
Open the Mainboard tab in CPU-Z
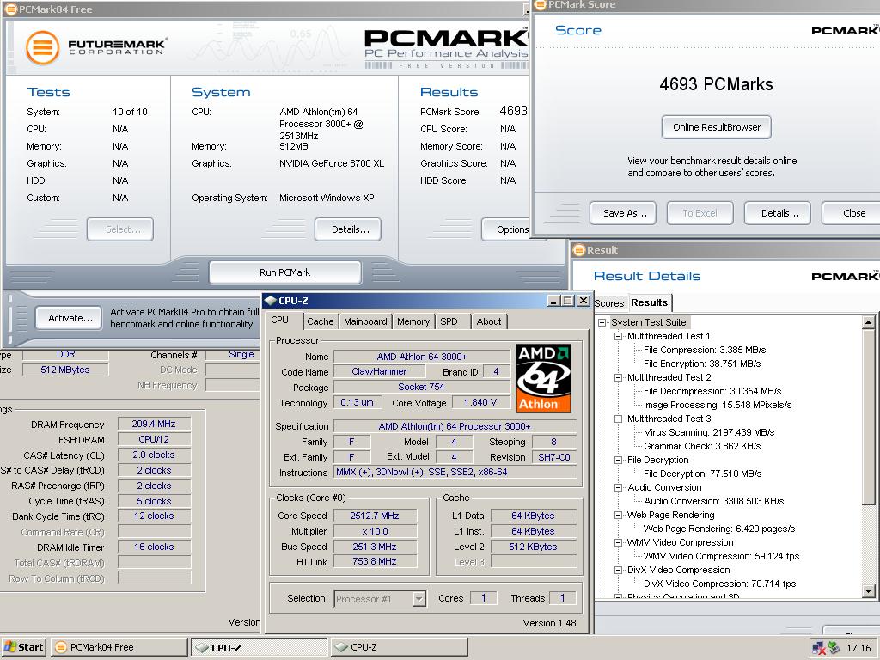tap(365, 321)
